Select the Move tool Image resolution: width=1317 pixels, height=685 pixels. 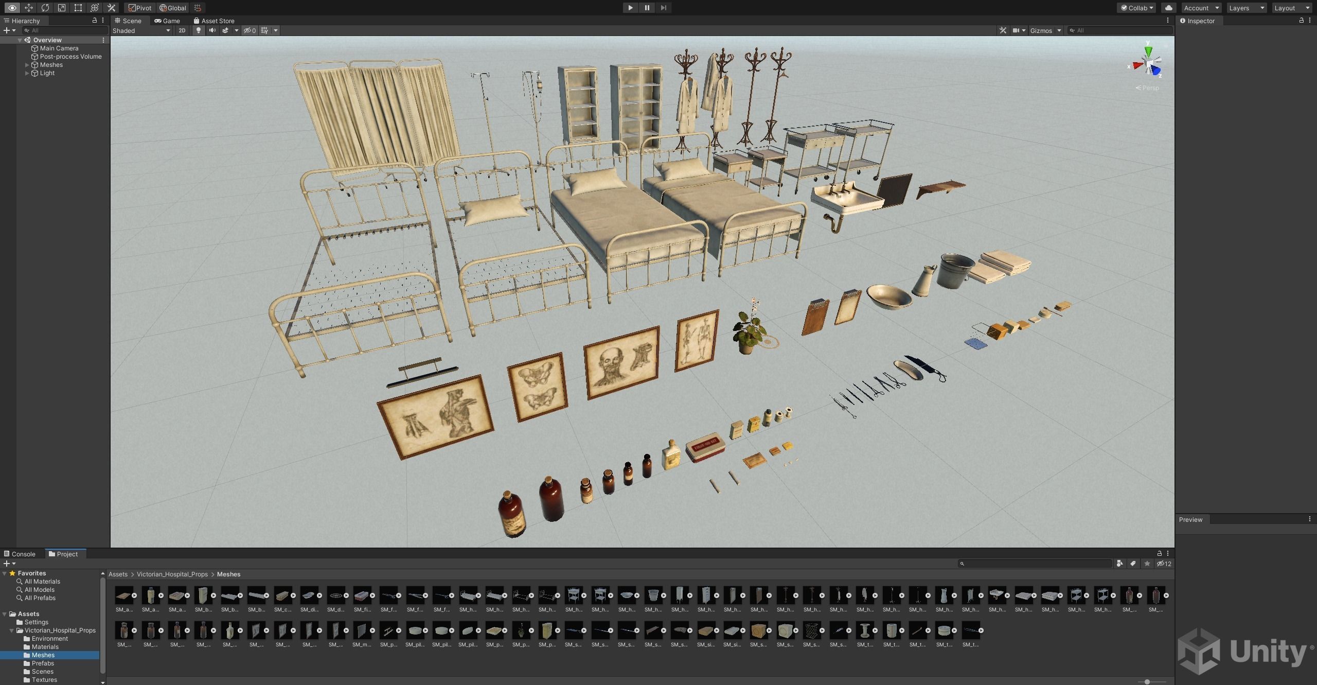click(29, 8)
